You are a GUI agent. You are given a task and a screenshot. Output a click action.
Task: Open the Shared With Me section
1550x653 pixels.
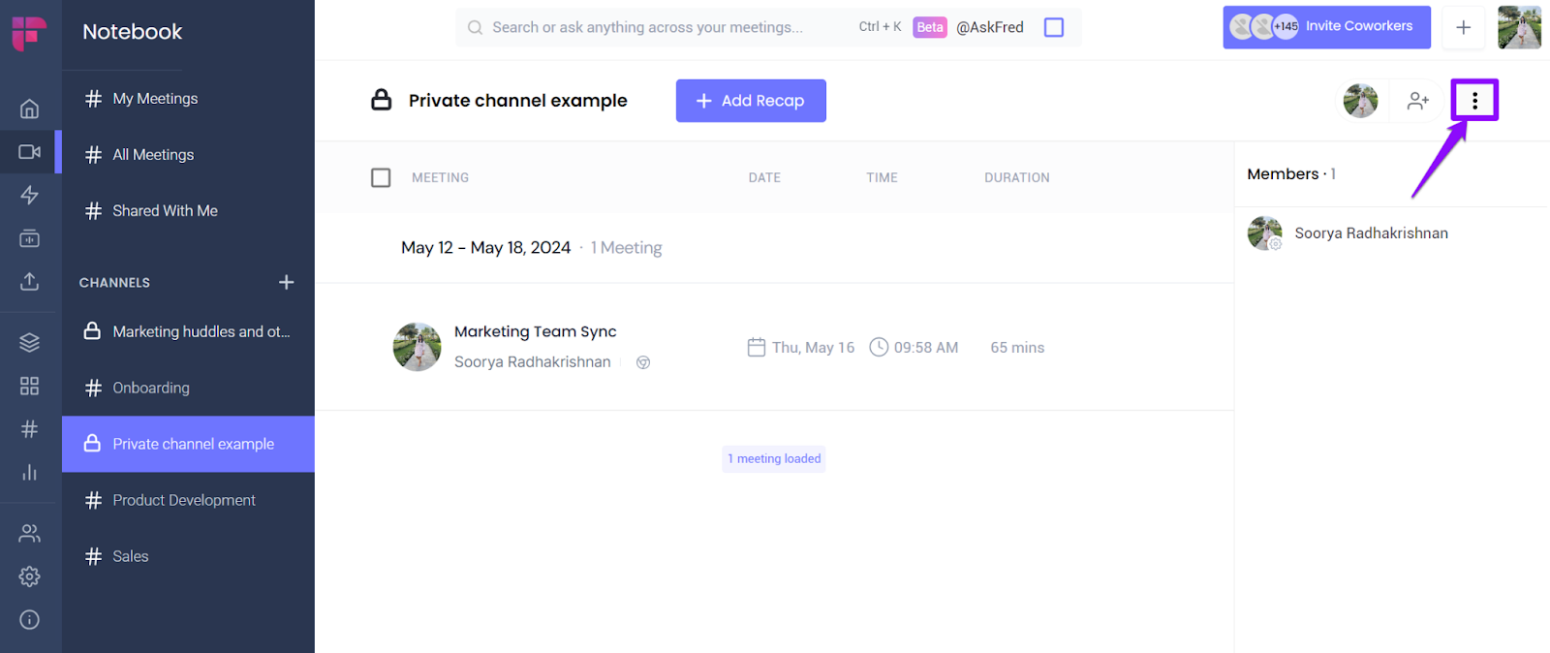point(165,210)
